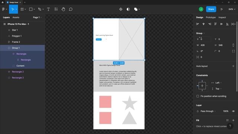Open the help question mark button

pos(230,126)
